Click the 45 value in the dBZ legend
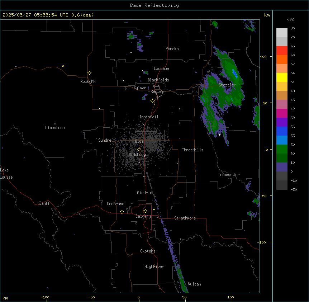309x302 pixels. point(293,100)
